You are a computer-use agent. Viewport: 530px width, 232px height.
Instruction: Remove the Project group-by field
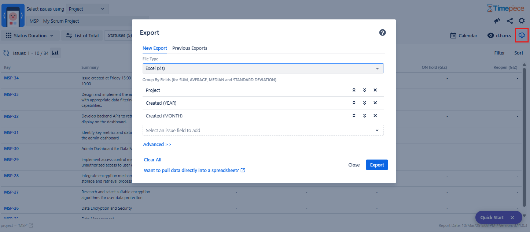click(x=375, y=90)
